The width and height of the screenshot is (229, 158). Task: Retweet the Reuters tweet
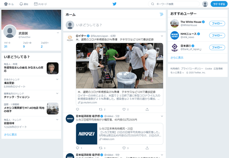pos(100,109)
